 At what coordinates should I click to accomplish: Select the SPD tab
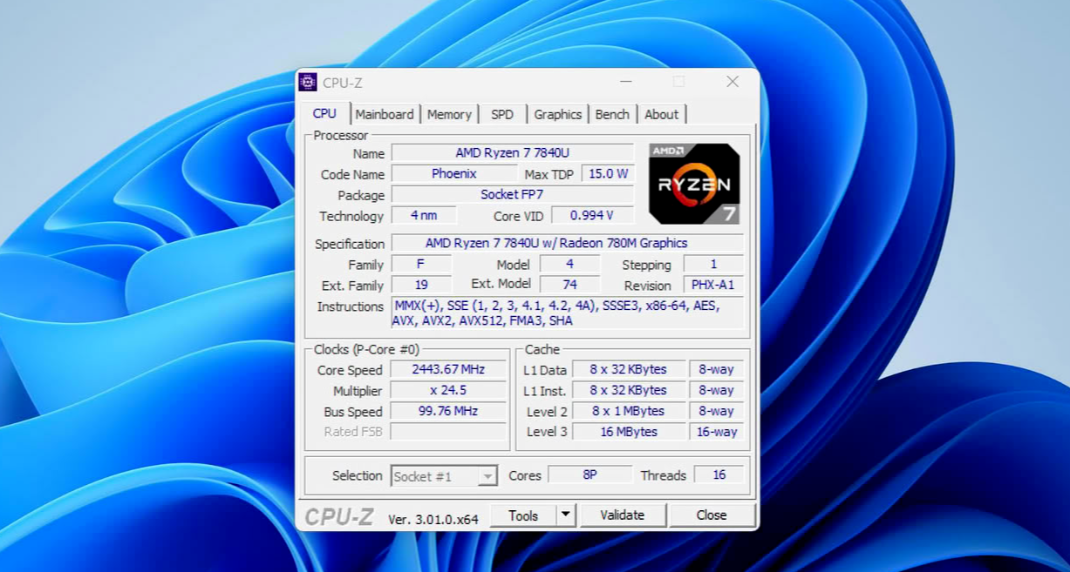click(x=502, y=114)
